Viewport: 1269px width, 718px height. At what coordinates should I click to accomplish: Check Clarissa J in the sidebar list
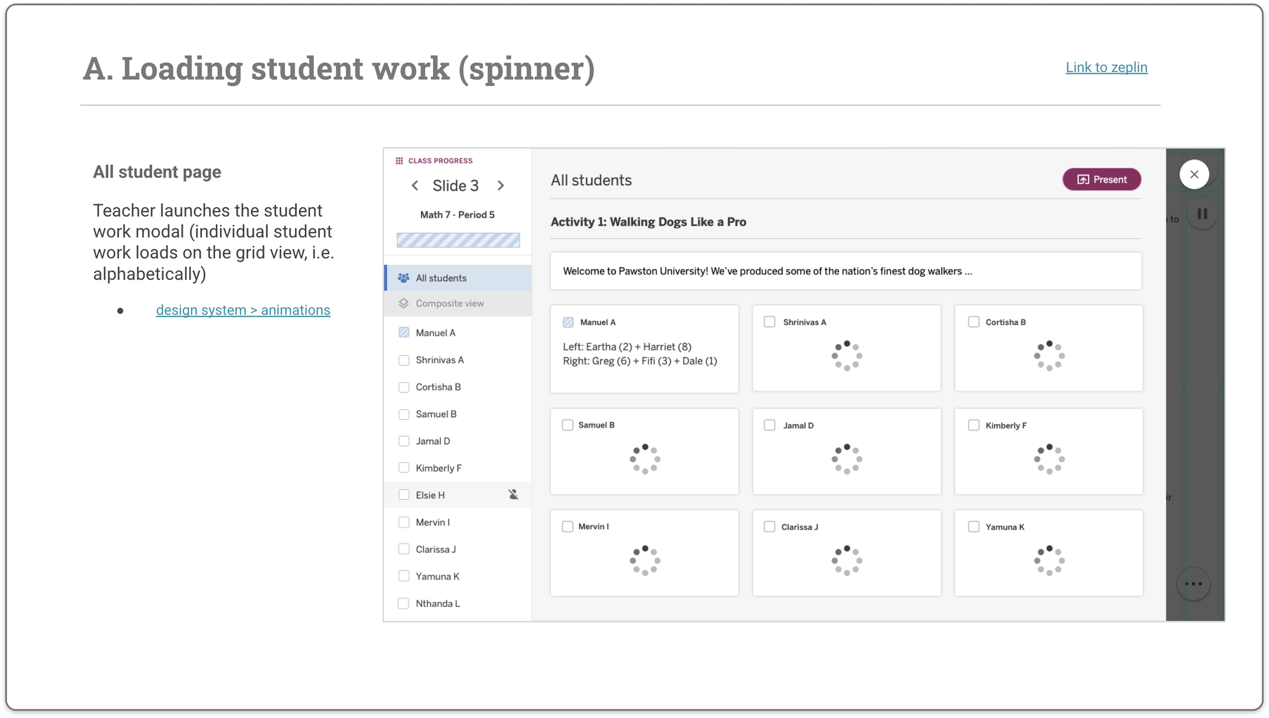click(x=404, y=550)
